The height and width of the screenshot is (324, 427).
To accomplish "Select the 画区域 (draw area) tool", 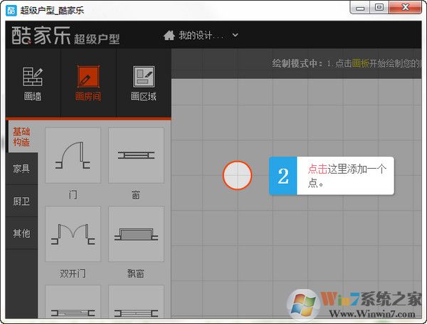I will click(144, 84).
